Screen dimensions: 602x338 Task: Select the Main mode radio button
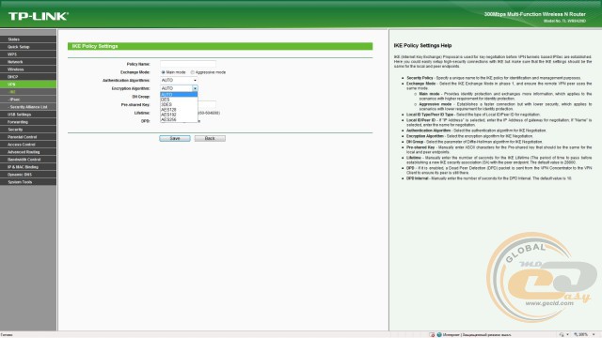point(163,72)
